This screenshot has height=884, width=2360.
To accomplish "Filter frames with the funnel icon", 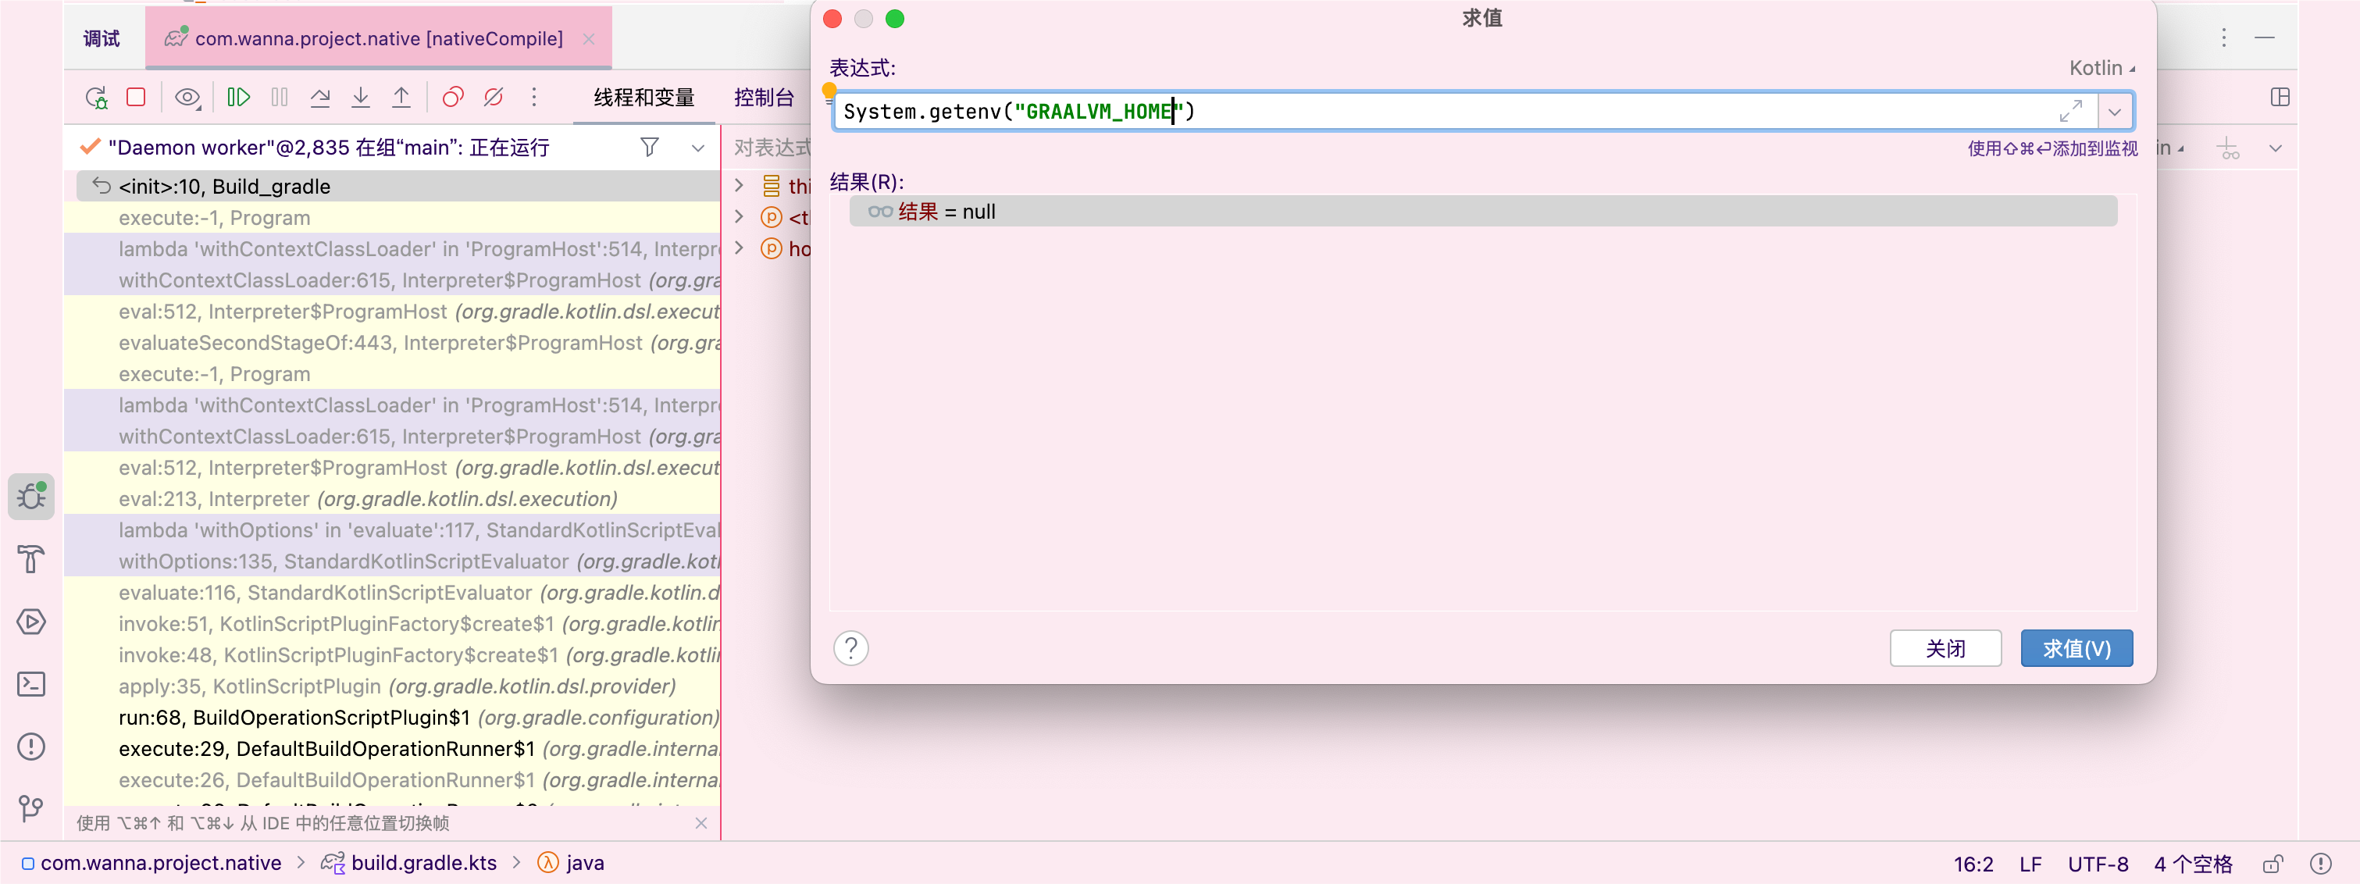I will pyautogui.click(x=650, y=148).
